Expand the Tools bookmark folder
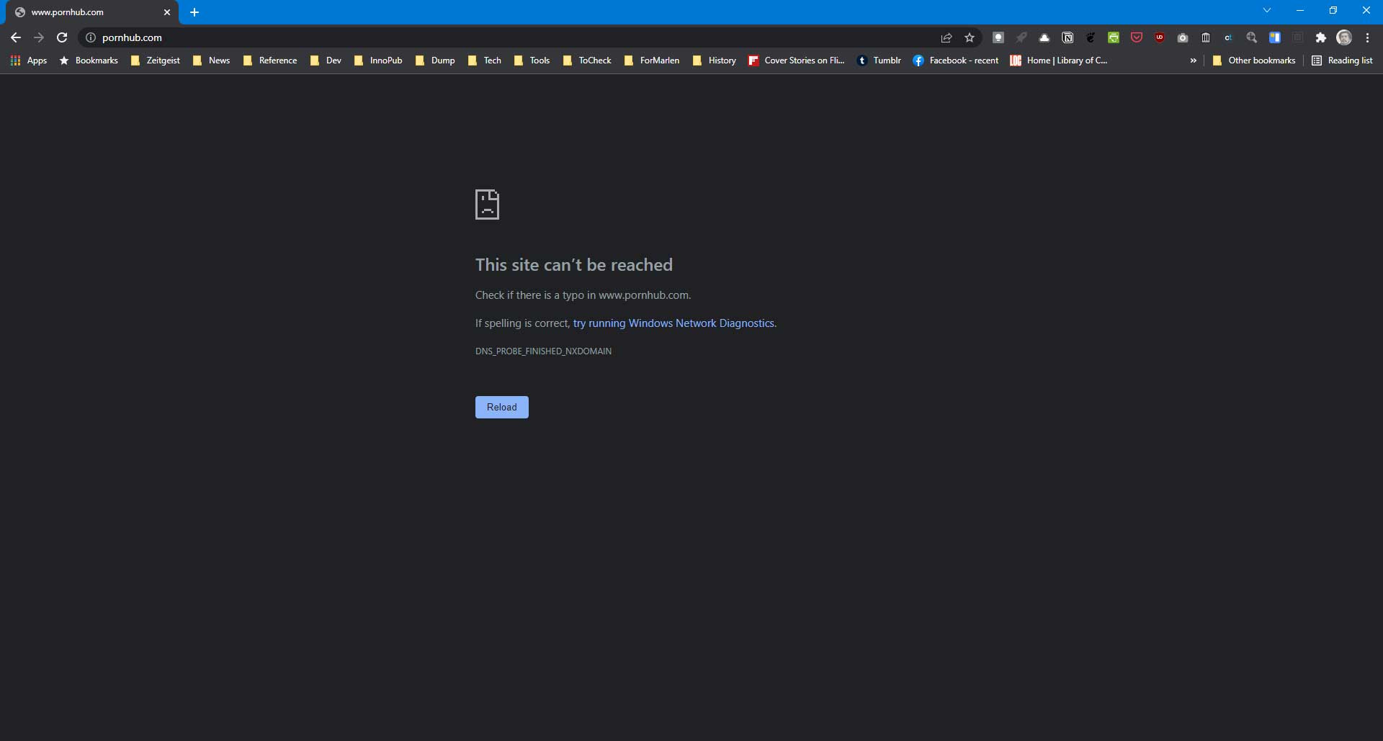 pos(532,60)
